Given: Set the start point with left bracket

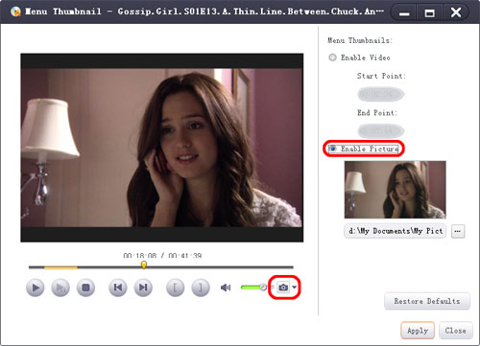Looking at the screenshot, I should [x=175, y=288].
